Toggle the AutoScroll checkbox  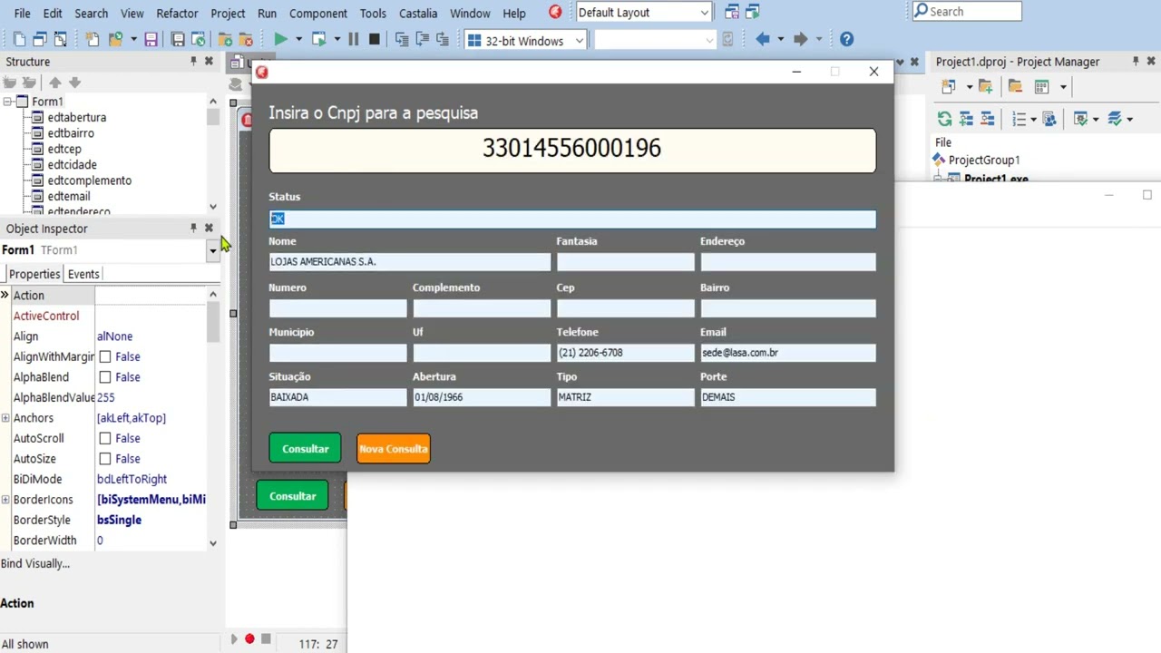pyautogui.click(x=105, y=438)
